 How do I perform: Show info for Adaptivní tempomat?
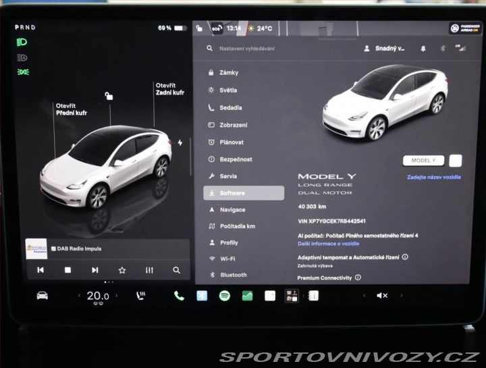(x=405, y=257)
